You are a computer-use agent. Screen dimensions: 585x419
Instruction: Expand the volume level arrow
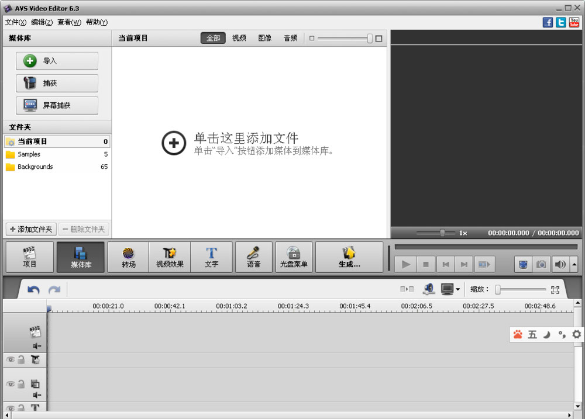point(574,265)
